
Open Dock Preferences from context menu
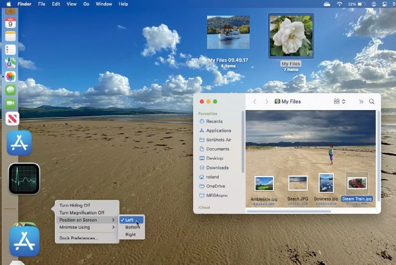point(79,238)
